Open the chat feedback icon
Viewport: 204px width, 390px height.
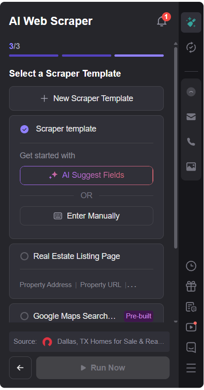(191, 347)
